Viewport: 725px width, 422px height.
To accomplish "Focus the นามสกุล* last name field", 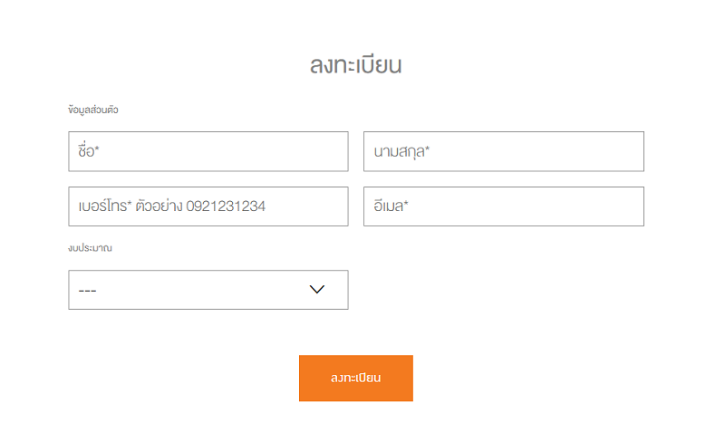I will pyautogui.click(x=504, y=151).
